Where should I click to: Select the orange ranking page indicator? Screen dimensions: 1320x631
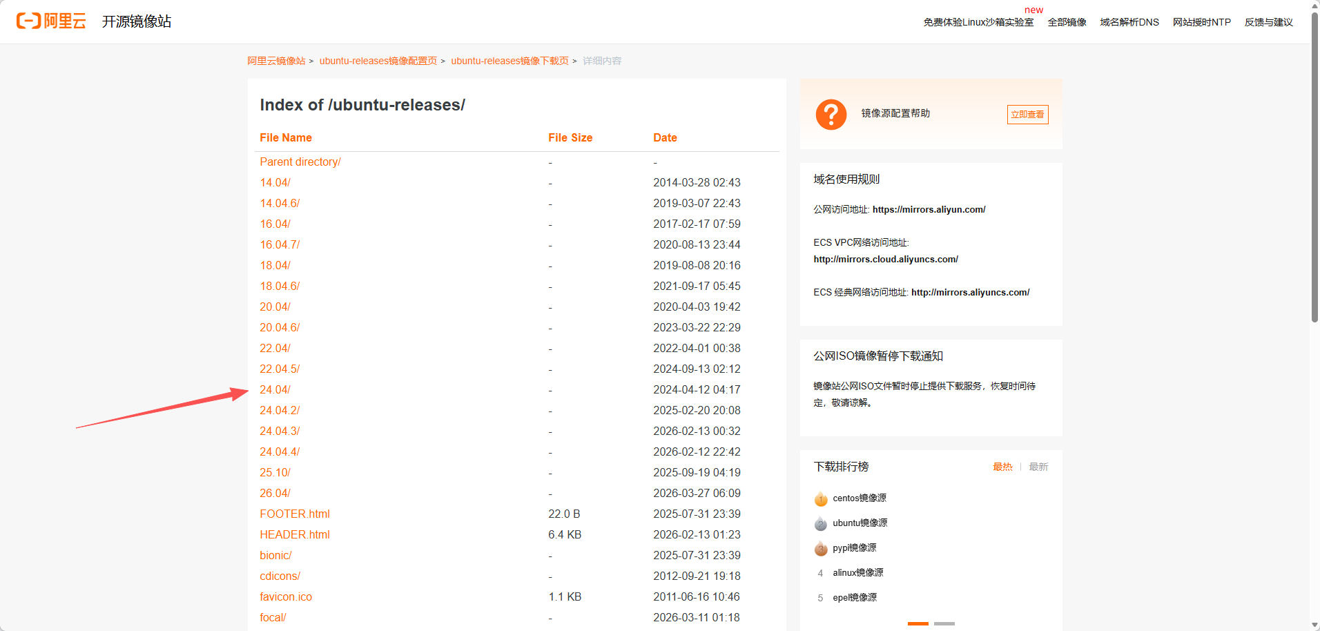tap(918, 623)
